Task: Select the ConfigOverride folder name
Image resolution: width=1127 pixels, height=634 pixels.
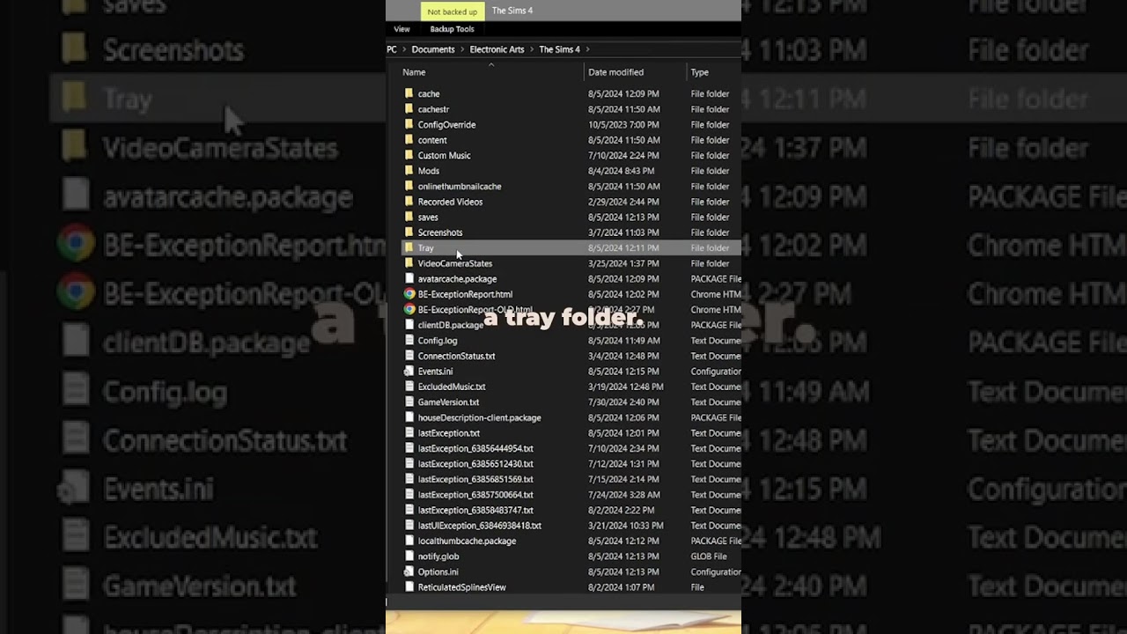Action: [446, 125]
